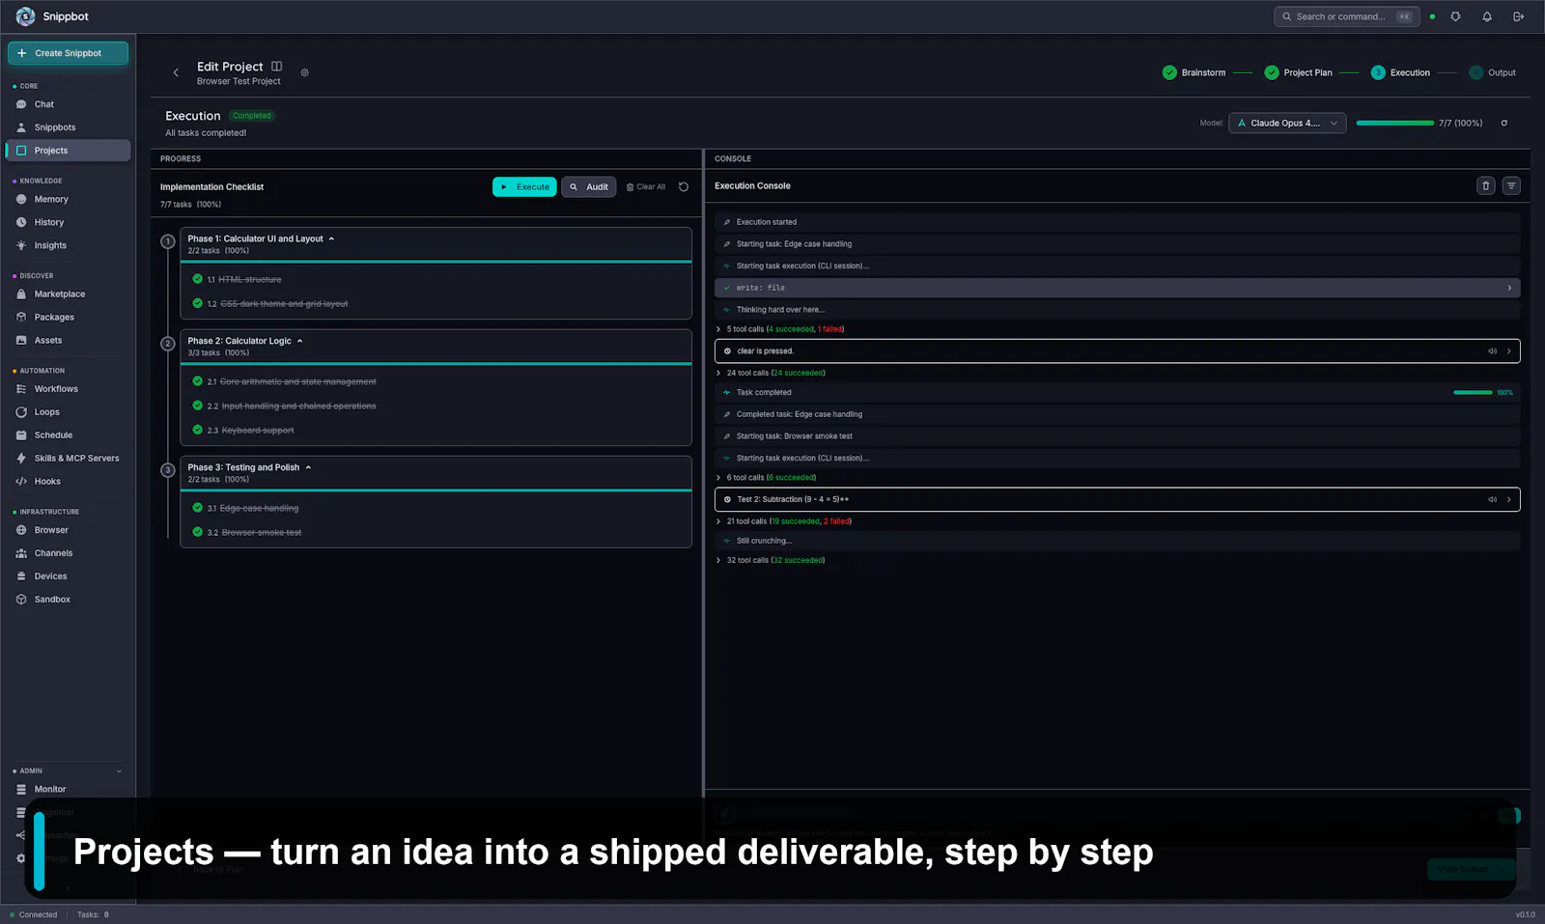Expand the write: file console entry

coord(1117,288)
